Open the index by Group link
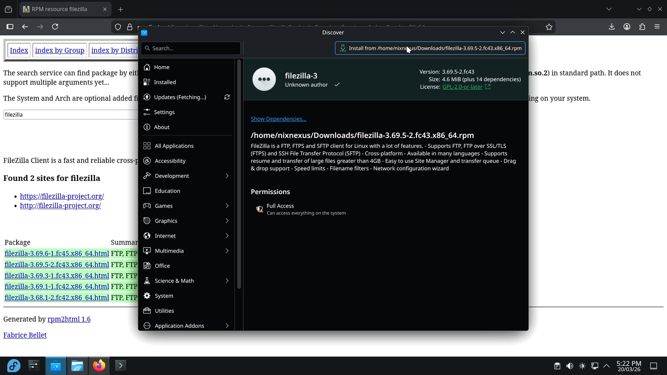This screenshot has width=667, height=375. (x=60, y=50)
